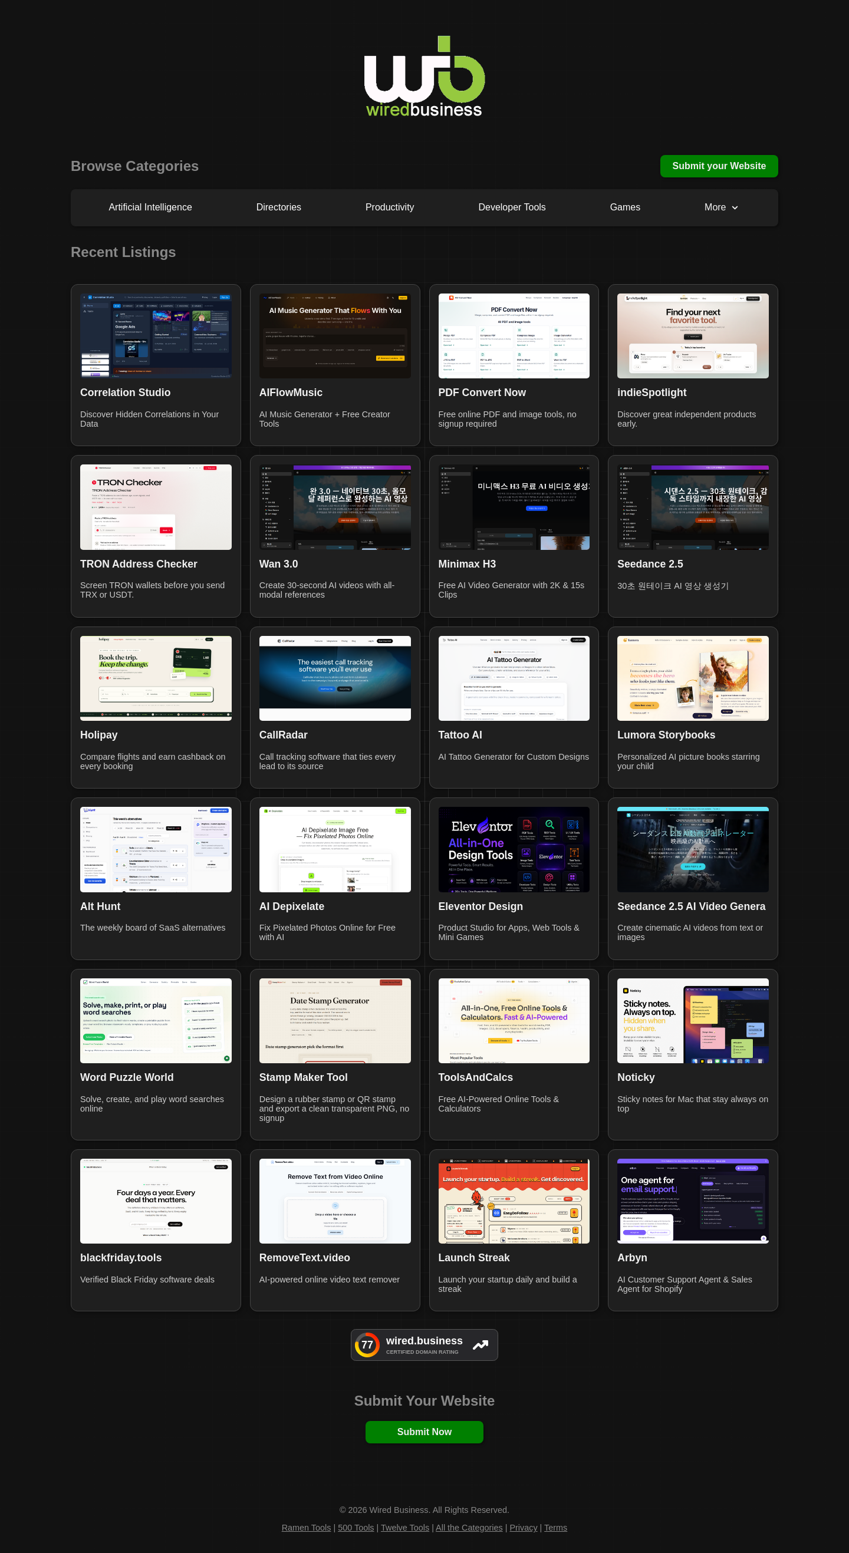Open the Lumora Storybooks thumbnail
Viewport: 849px width, 1553px height.
693,678
